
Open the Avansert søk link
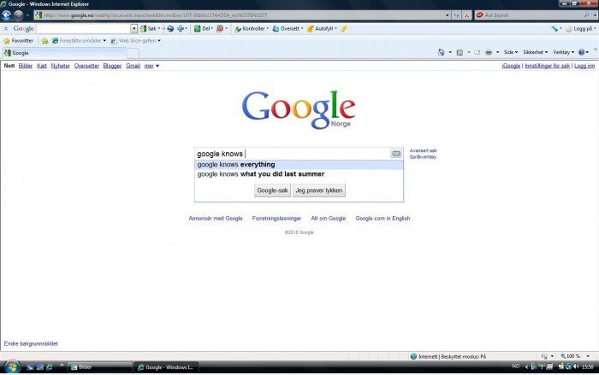424,150
